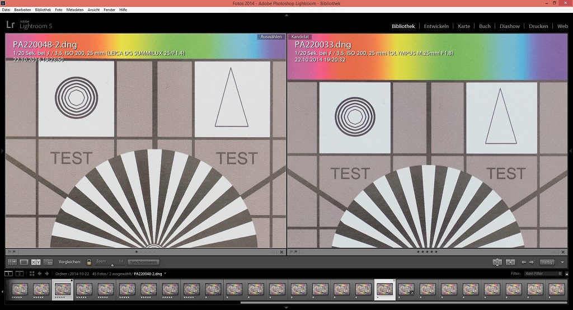Select the first thumbnail in filmstrip

18,289
